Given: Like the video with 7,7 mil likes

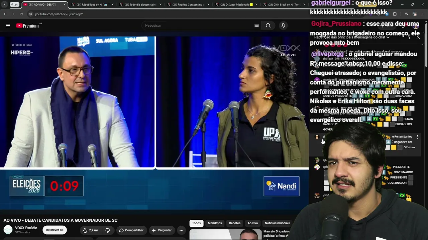Looking at the screenshot, I should click(x=90, y=230).
